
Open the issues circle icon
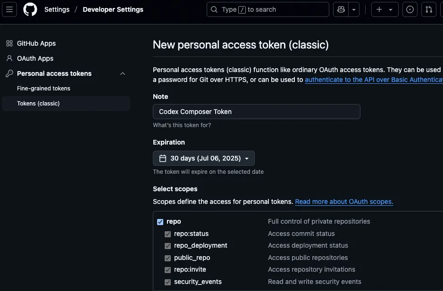click(410, 9)
